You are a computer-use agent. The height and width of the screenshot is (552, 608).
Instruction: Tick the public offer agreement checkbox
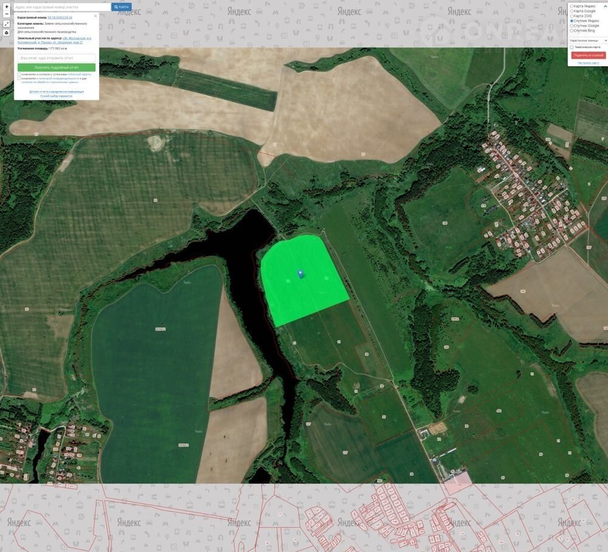coord(19,74)
